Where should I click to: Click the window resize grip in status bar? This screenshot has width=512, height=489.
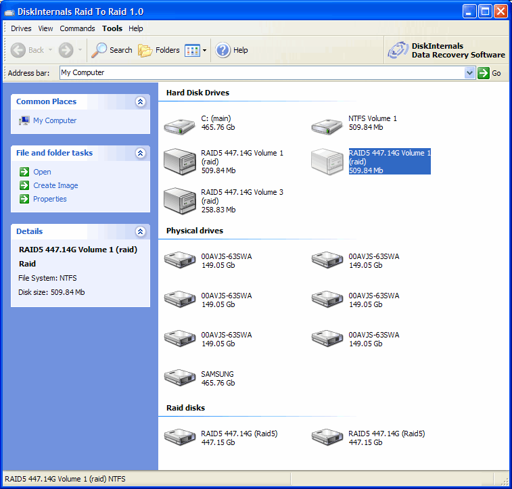click(505, 481)
